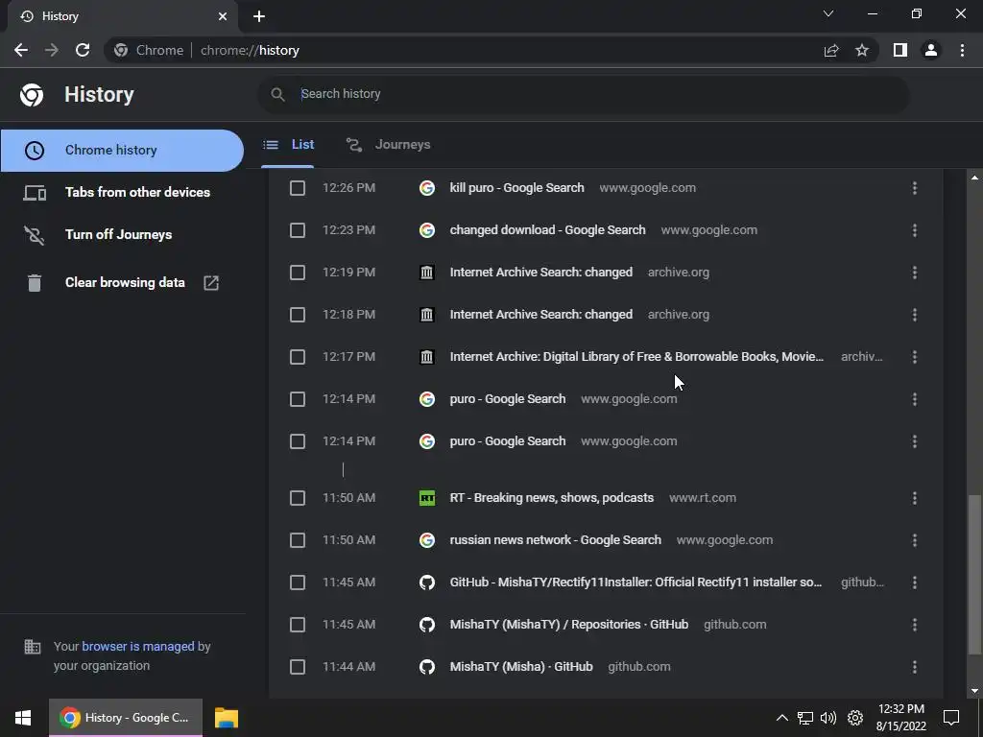This screenshot has height=737, width=983.
Task: Open MishaTY Repositories GitHub link
Action: [568, 625]
